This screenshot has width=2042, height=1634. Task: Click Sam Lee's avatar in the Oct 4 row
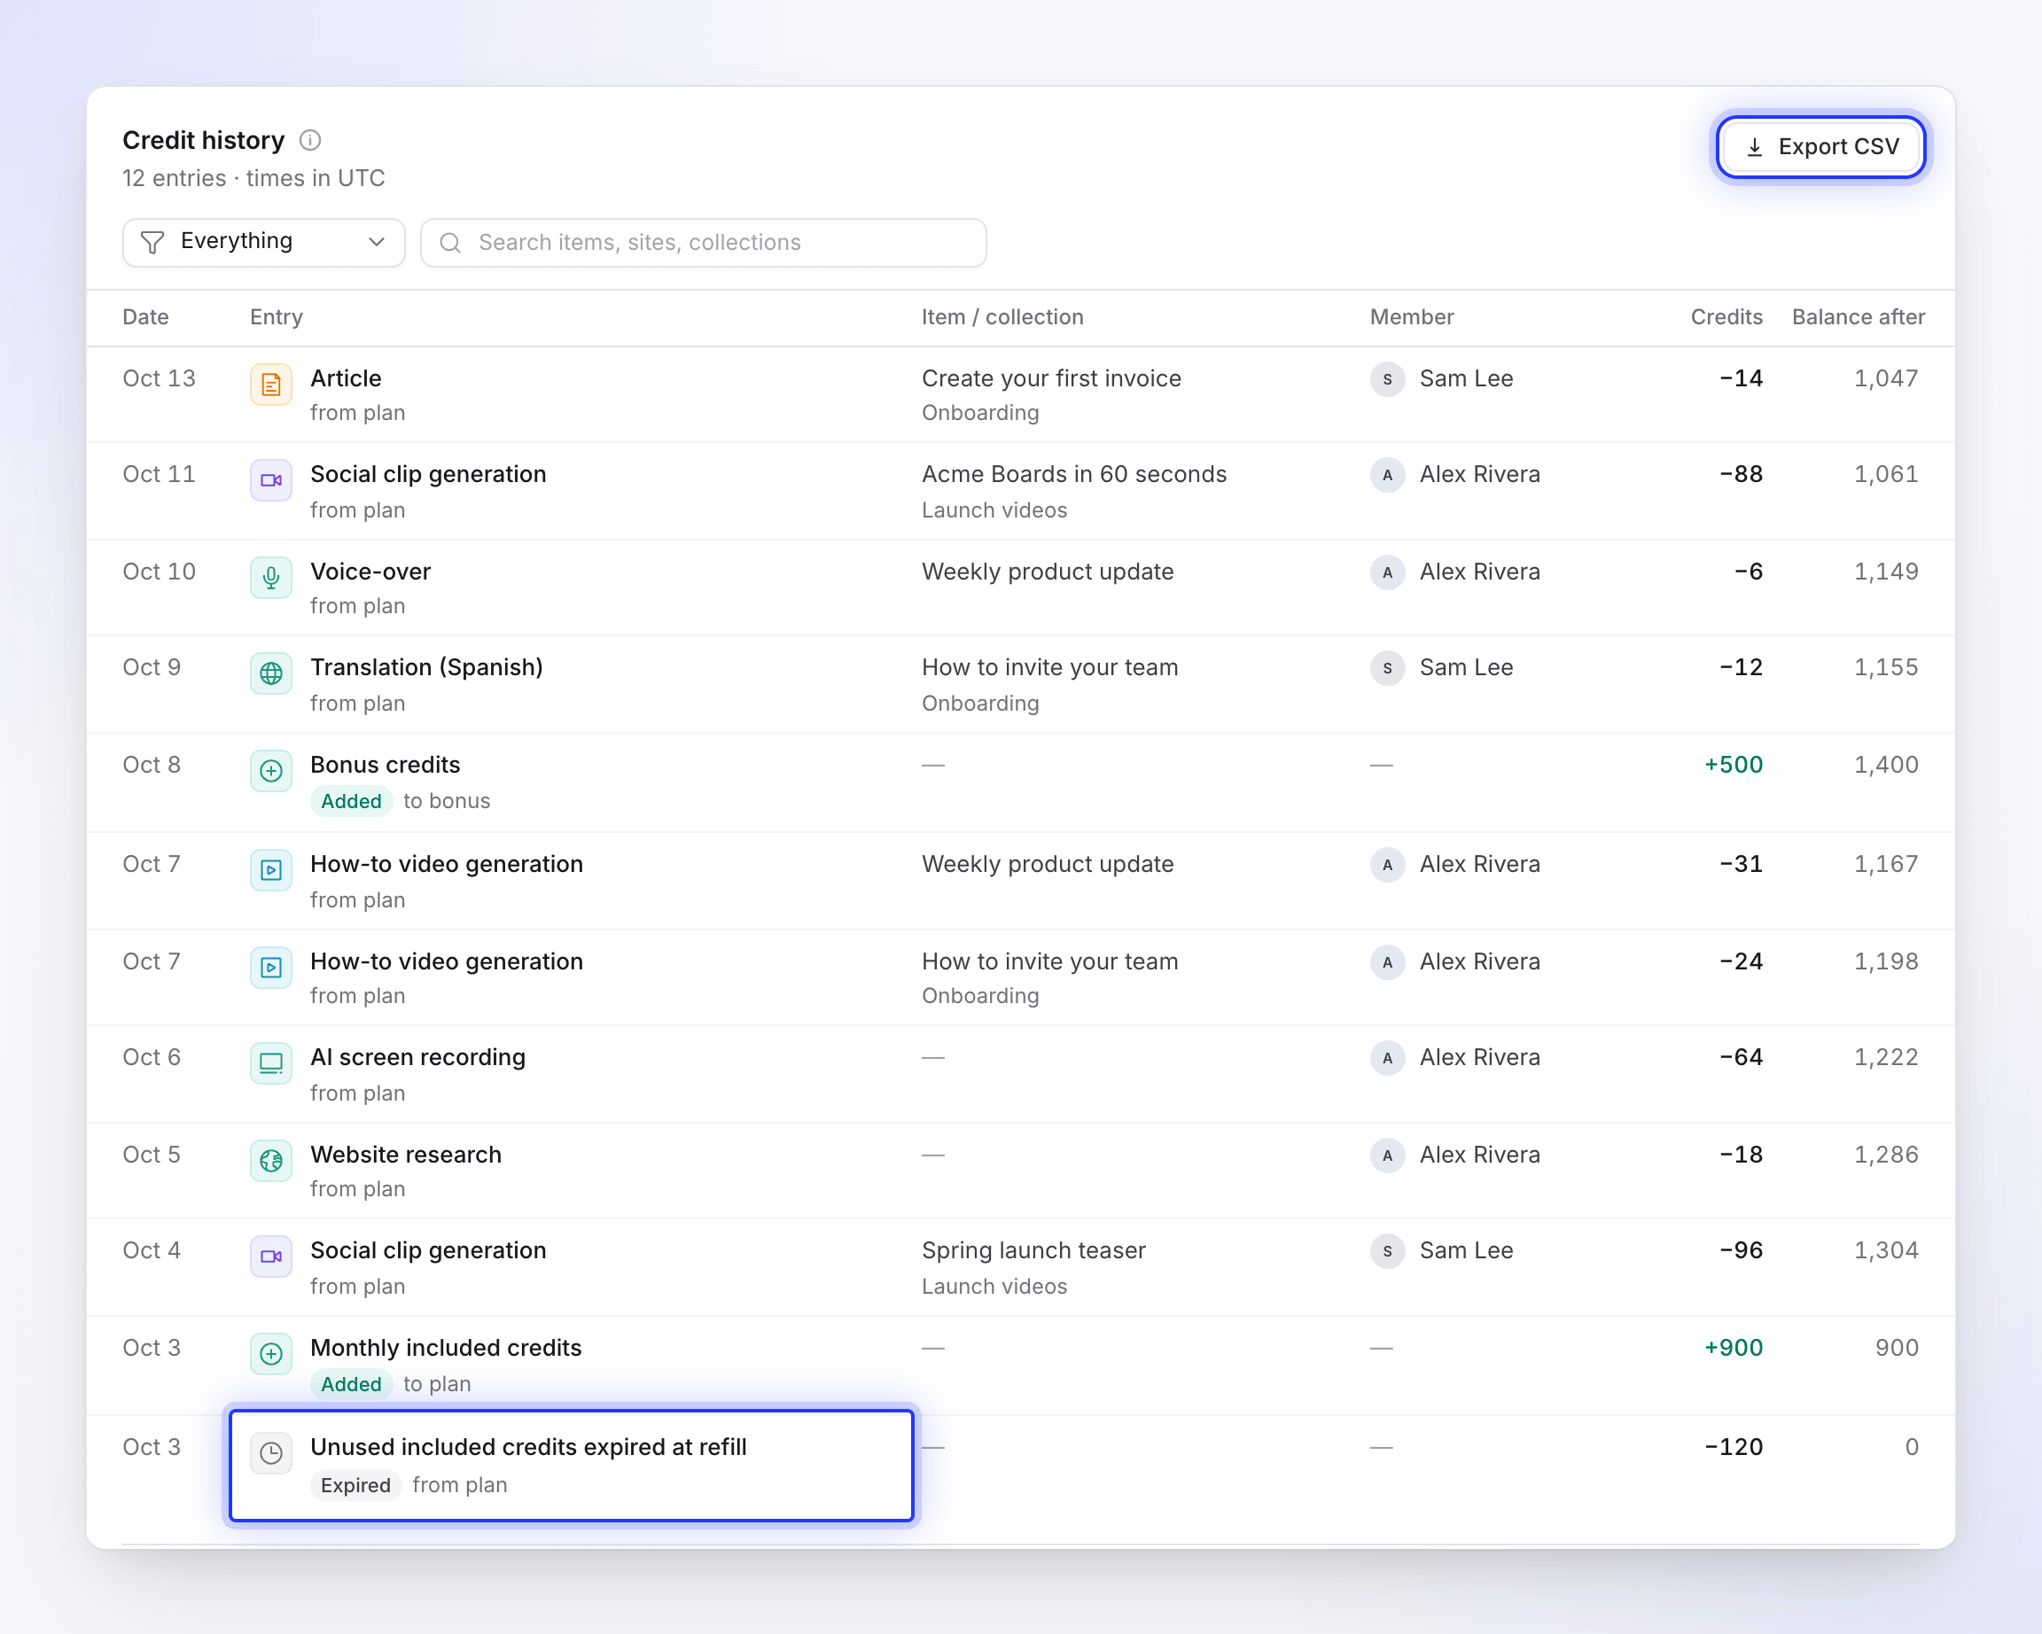pyautogui.click(x=1386, y=1250)
